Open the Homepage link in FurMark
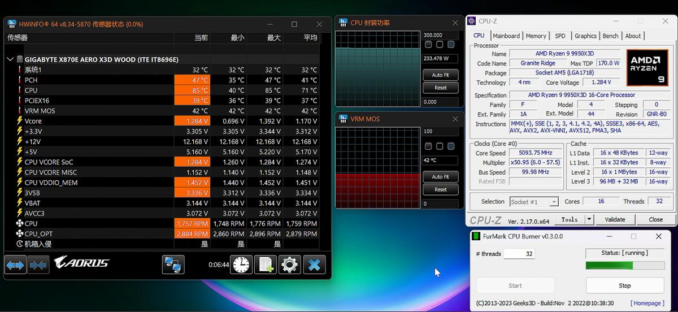The image size is (678, 312). pos(647,303)
